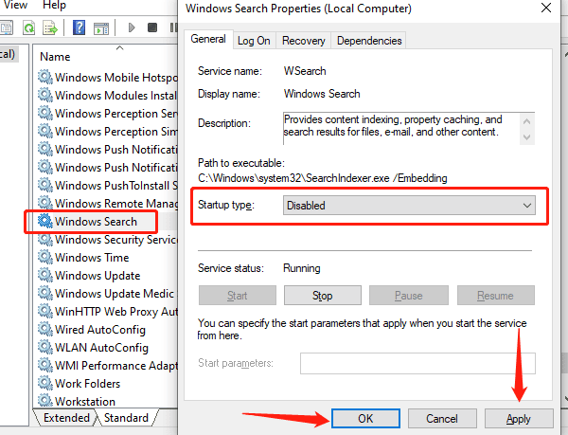Open the View menu
This screenshot has height=435, width=568.
(14, 6)
